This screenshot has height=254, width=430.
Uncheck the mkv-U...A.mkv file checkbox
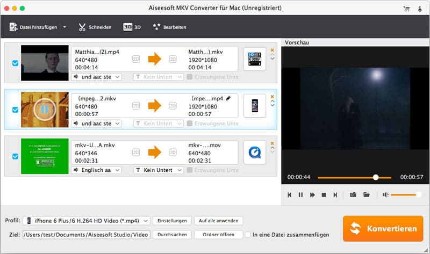click(16, 156)
